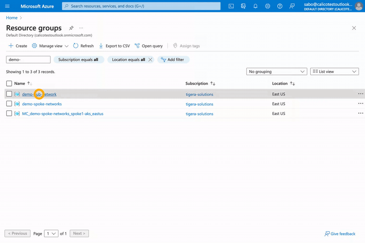Open row menu for demo-spoke-networks
Image resolution: width=365 pixels, height=243 pixels.
coord(360,103)
